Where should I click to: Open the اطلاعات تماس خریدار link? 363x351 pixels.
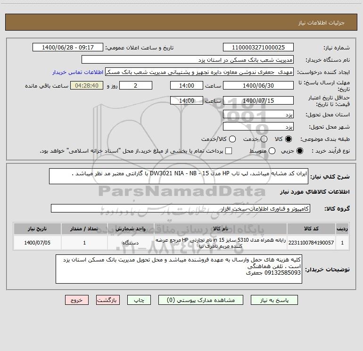click(78, 72)
